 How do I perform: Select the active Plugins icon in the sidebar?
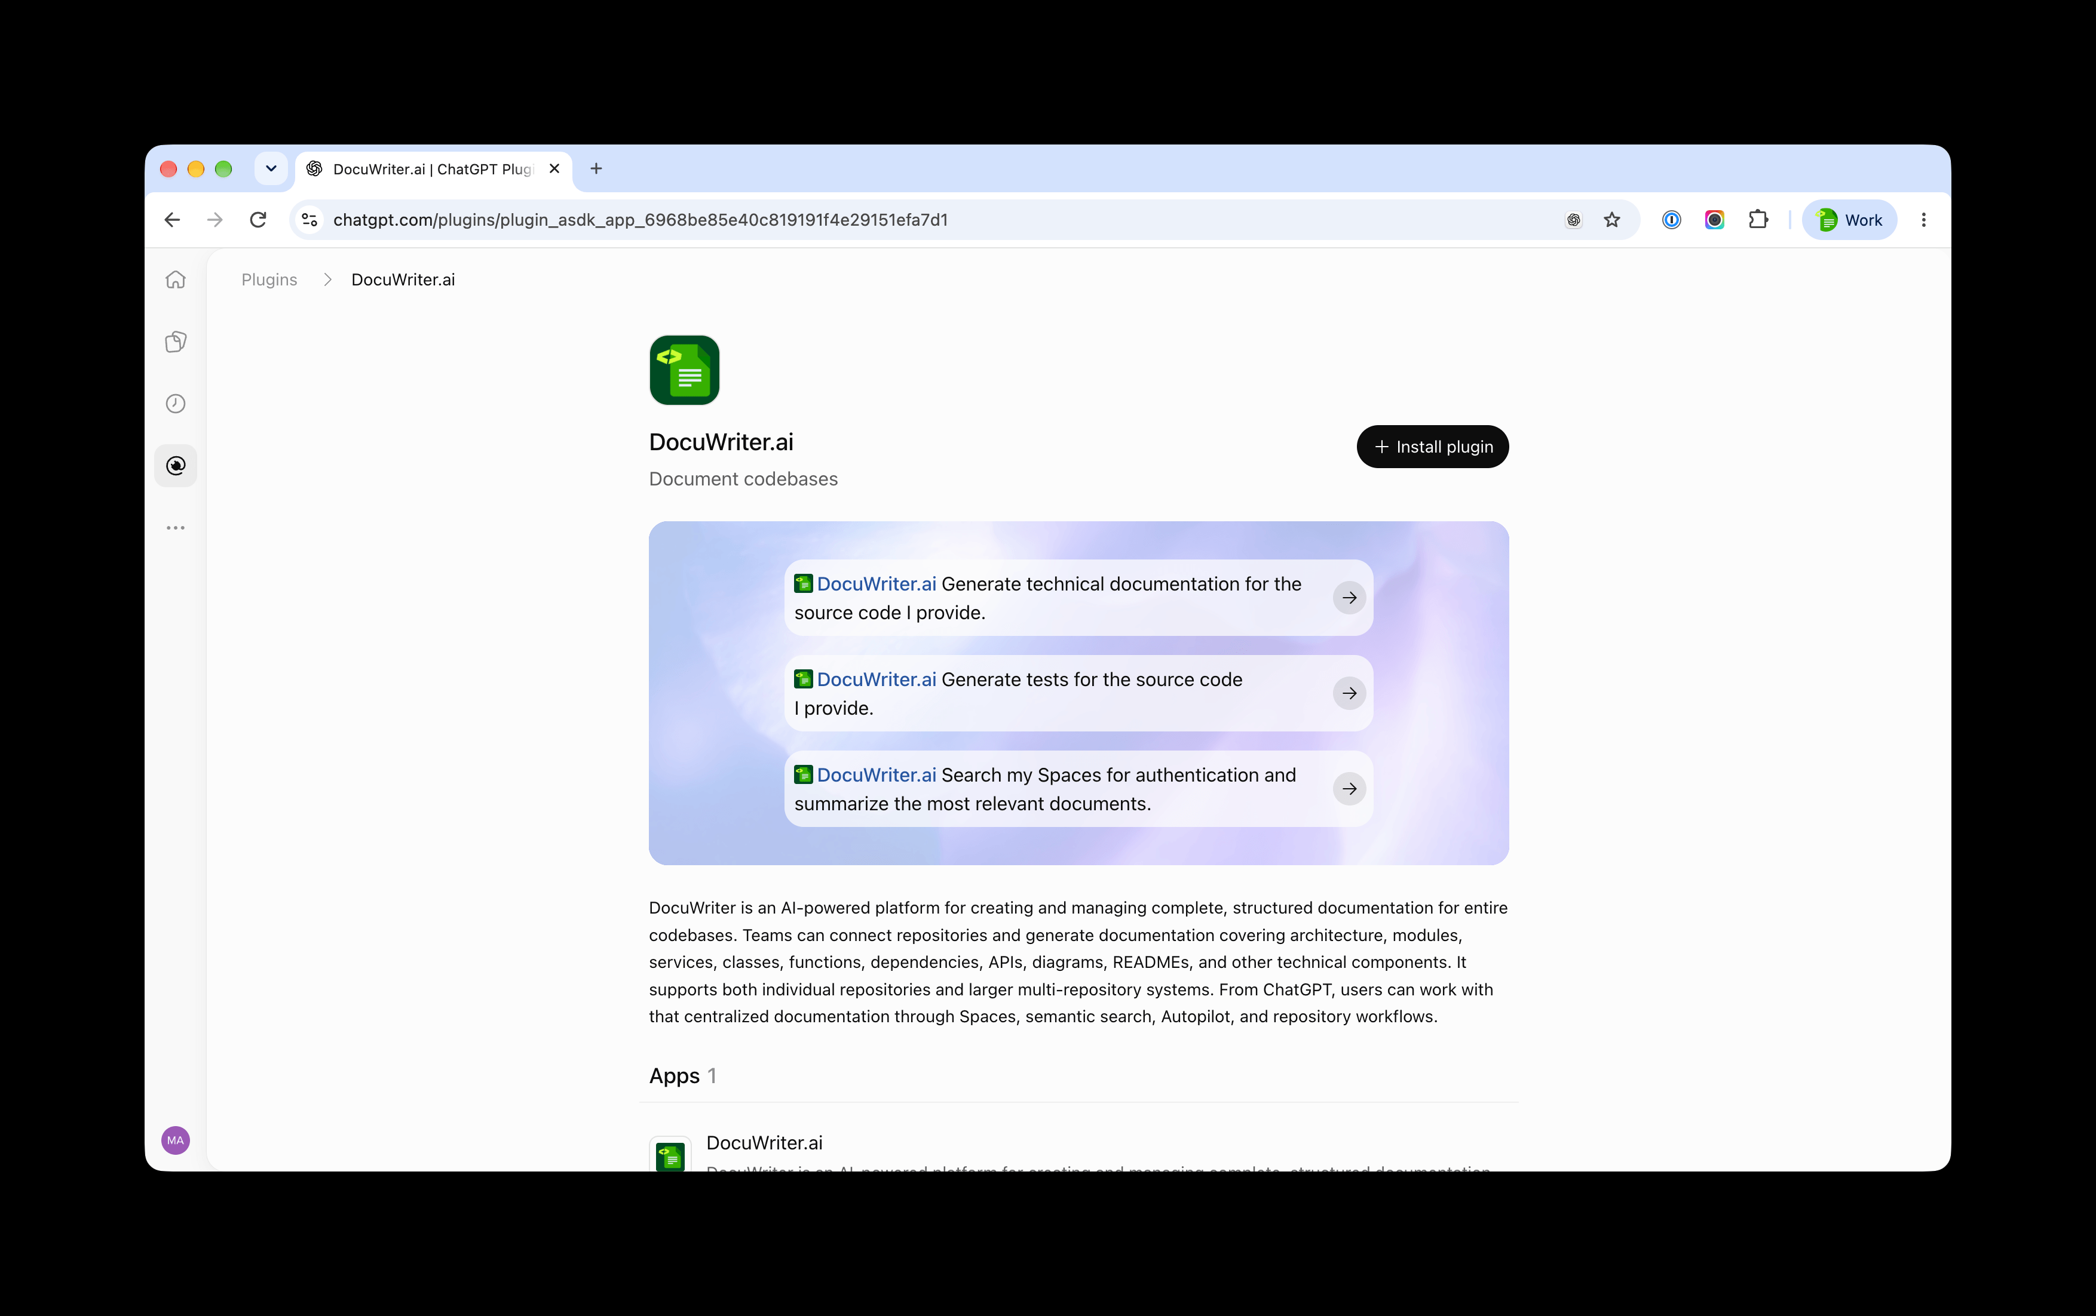[176, 466]
